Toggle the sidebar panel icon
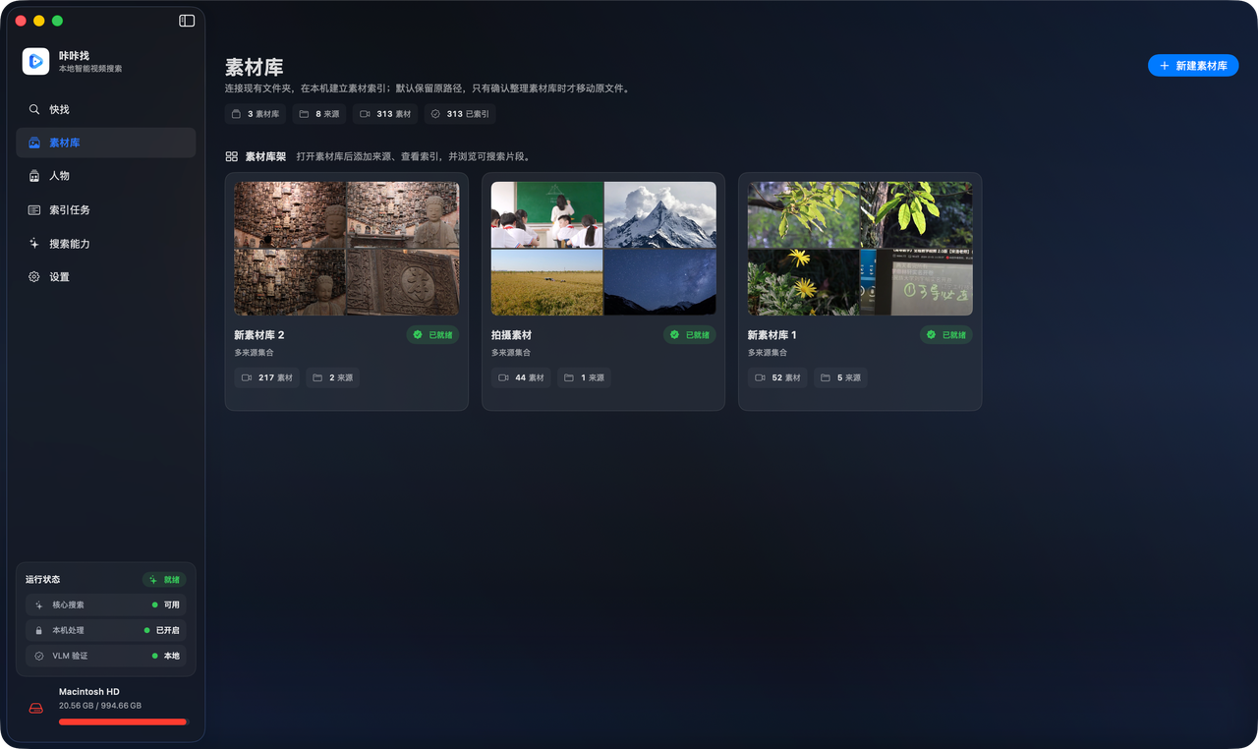Viewport: 1258px width, 749px height. point(187,21)
